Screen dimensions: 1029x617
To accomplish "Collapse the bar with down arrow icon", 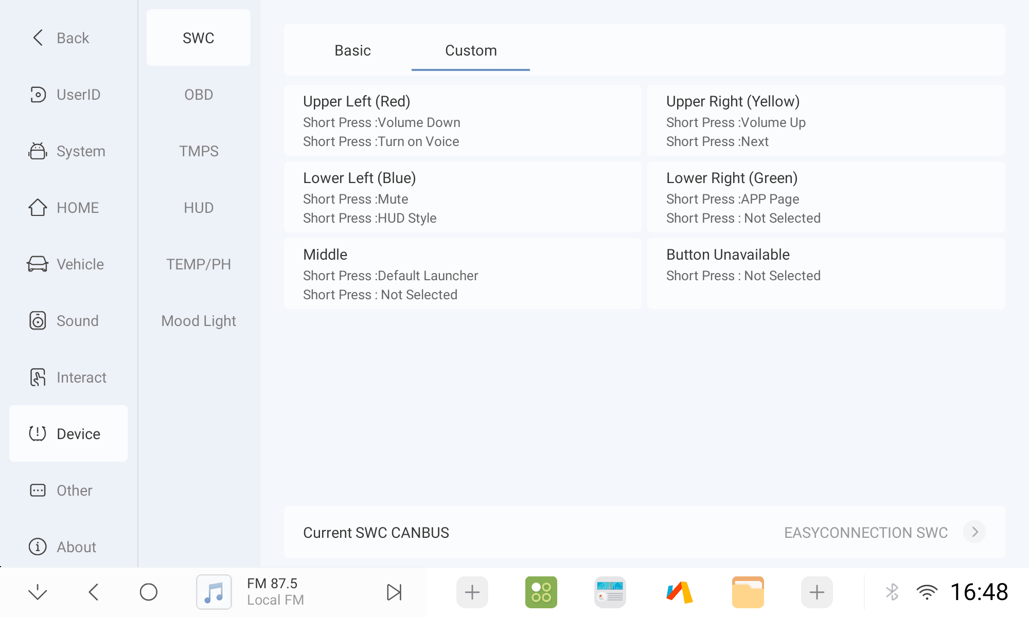I will 38,592.
